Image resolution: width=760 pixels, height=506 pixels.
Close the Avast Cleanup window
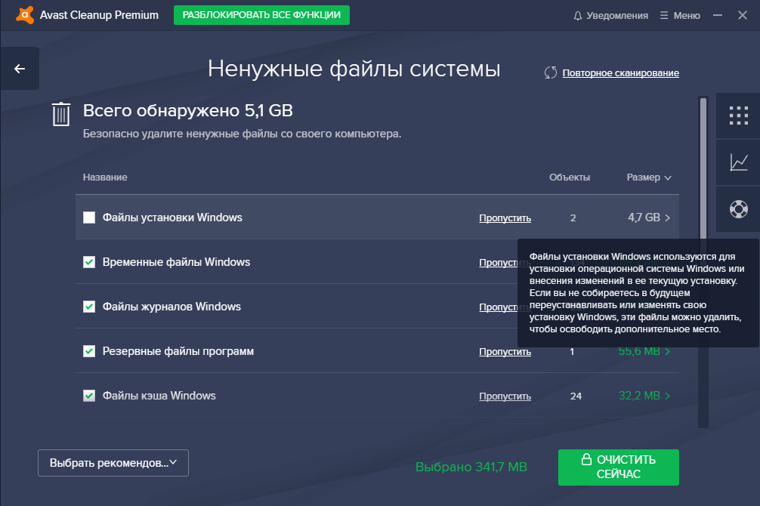(743, 16)
